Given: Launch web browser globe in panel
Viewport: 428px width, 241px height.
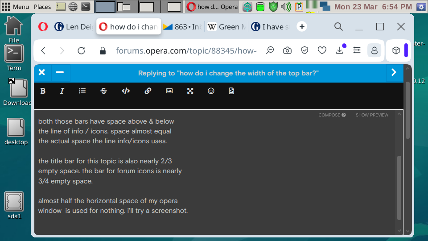Looking at the screenshot, I should click(73, 7).
